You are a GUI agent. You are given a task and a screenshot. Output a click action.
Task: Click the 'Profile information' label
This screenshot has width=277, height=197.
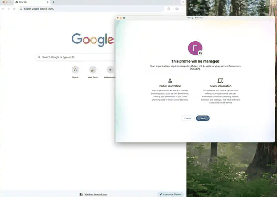click(x=170, y=86)
